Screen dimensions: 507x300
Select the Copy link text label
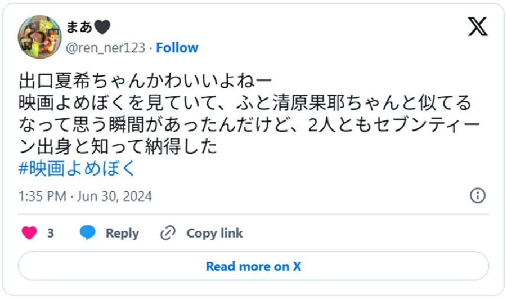(214, 233)
